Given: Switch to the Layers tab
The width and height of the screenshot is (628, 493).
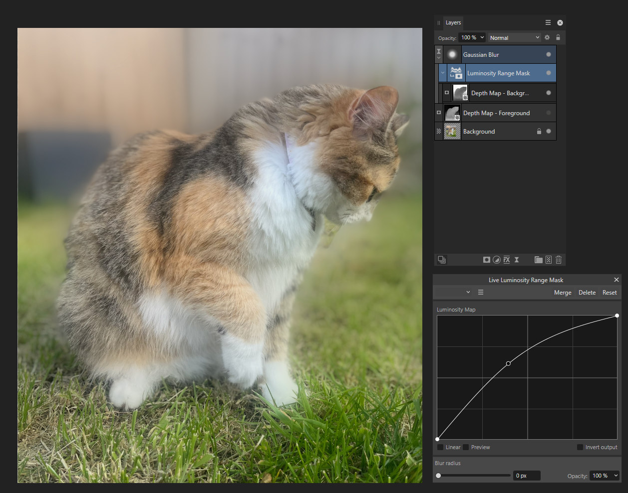Looking at the screenshot, I should 453,22.
